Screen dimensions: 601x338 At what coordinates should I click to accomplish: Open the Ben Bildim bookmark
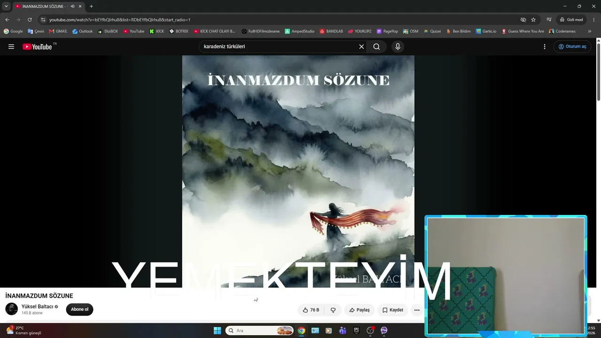coord(458,31)
